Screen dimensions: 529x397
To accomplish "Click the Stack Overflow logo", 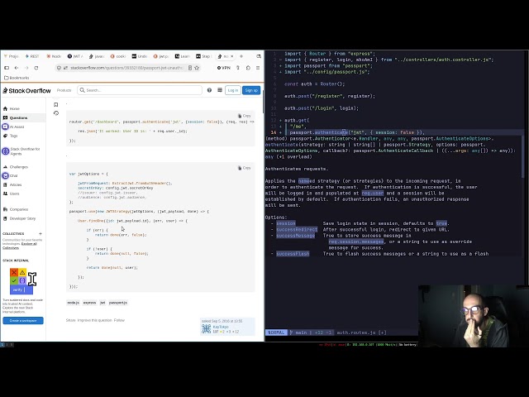I will (26, 90).
